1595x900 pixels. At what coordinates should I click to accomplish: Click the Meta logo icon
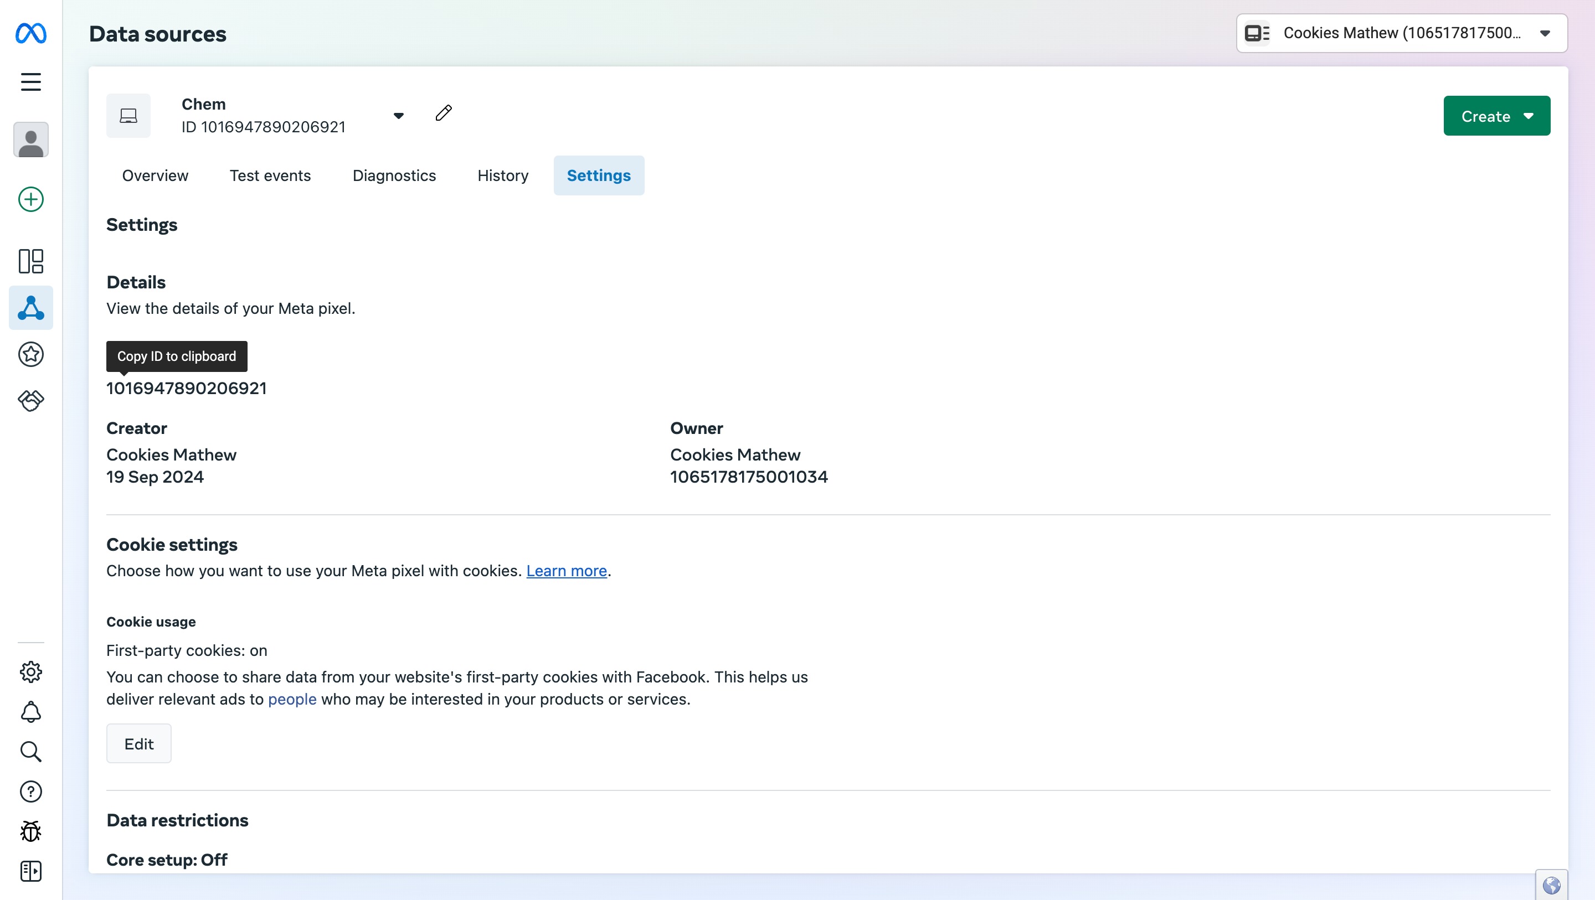tap(31, 33)
